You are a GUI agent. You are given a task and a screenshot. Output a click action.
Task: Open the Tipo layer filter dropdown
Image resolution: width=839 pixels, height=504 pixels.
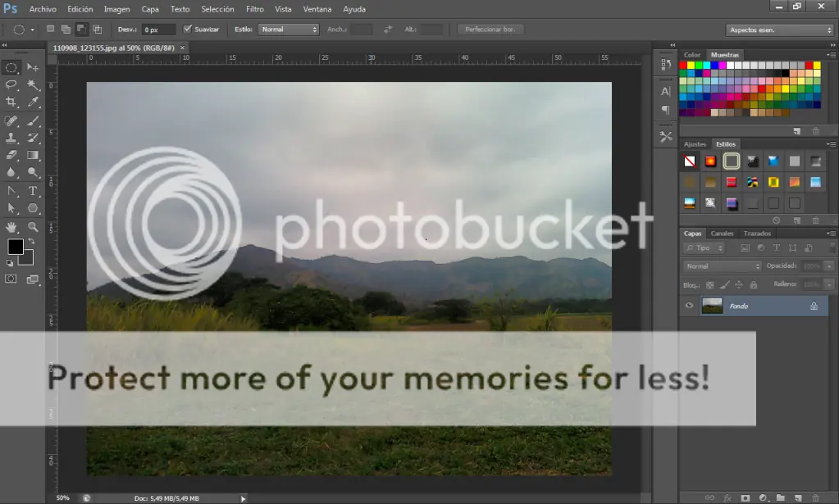[x=704, y=248]
